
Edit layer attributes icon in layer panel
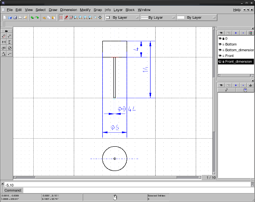pyautogui.click(x=250, y=33)
